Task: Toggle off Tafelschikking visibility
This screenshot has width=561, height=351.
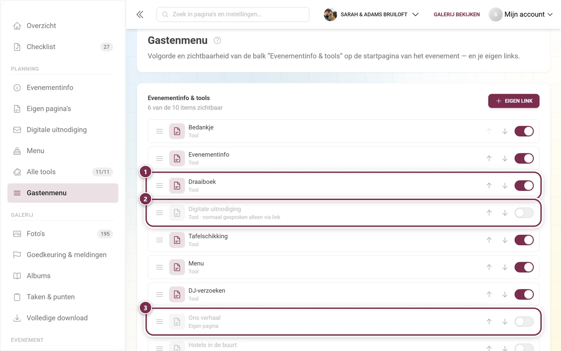Action: 524,240
